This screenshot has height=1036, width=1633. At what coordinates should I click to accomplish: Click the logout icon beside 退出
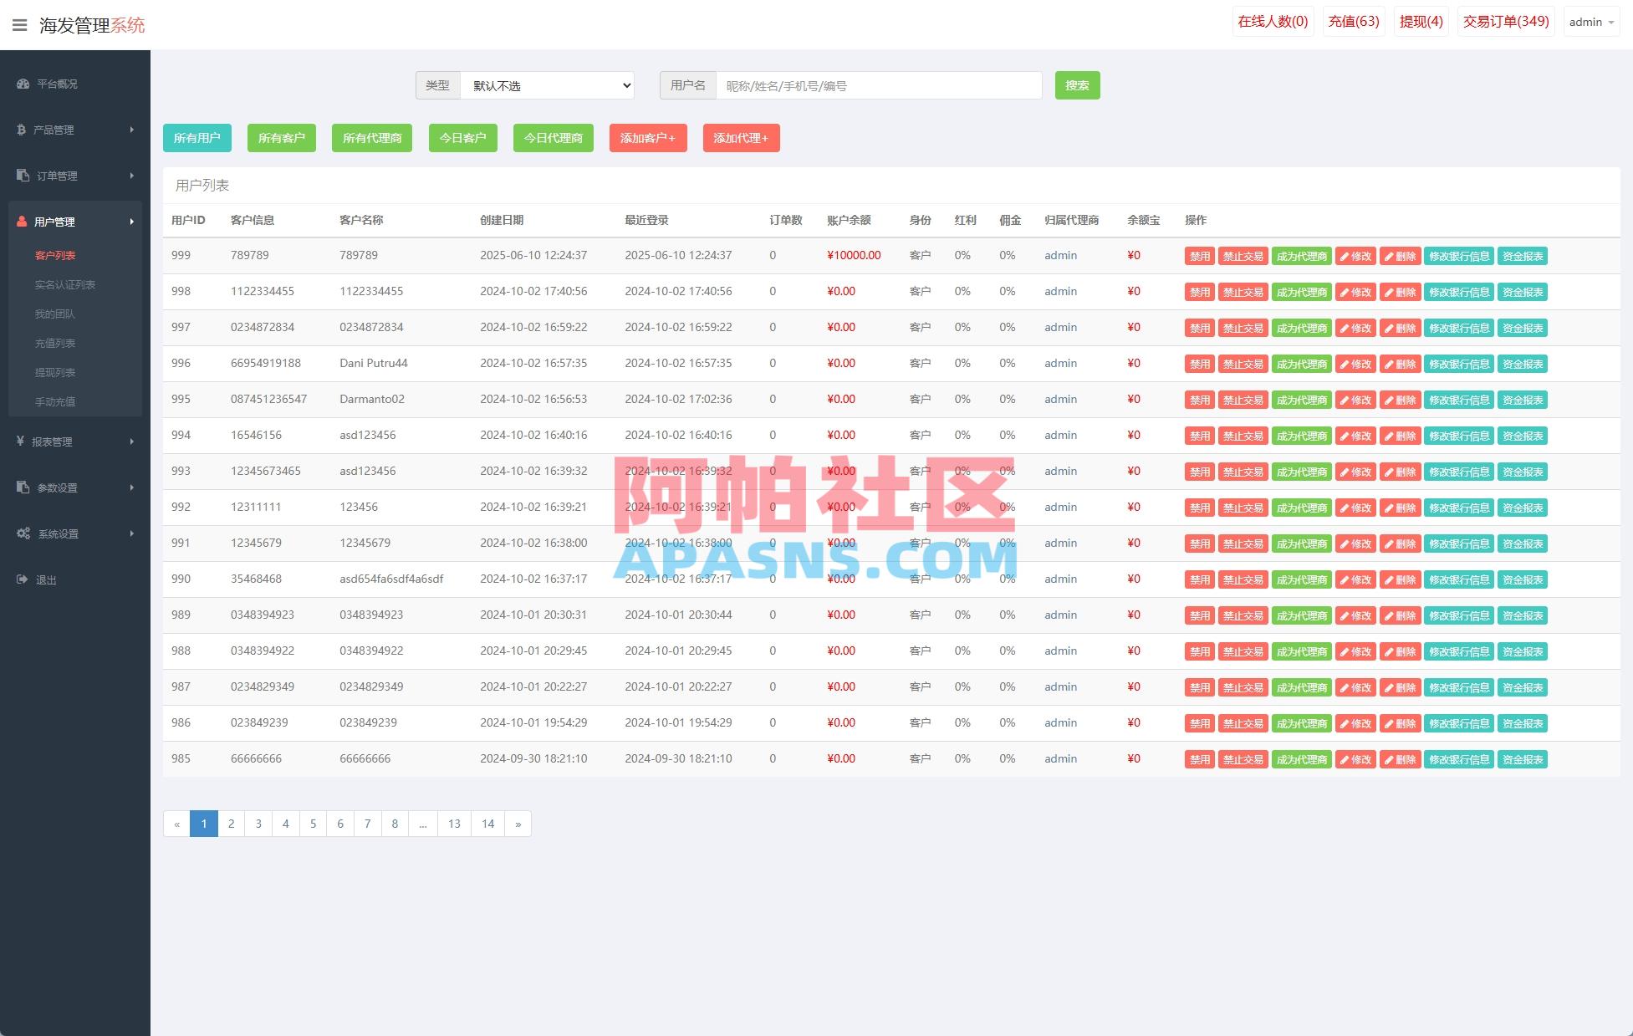(23, 579)
